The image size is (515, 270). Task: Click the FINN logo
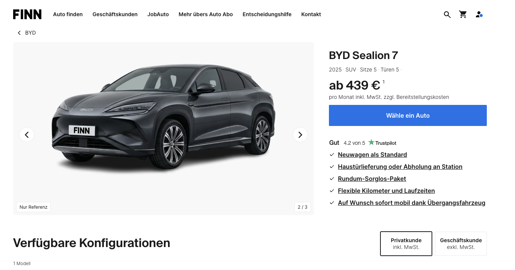pyautogui.click(x=27, y=14)
